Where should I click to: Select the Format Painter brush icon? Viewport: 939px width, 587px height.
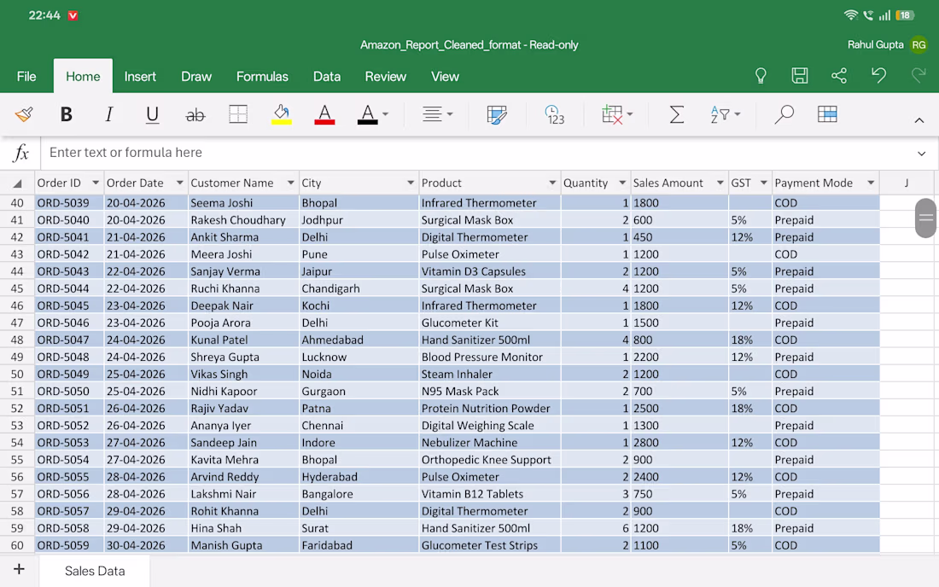24,114
